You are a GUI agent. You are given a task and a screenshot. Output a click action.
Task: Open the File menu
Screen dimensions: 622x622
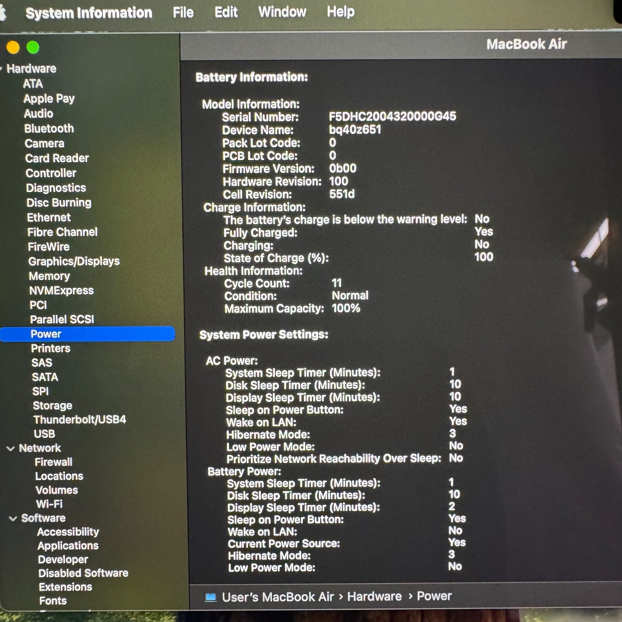pyautogui.click(x=183, y=13)
